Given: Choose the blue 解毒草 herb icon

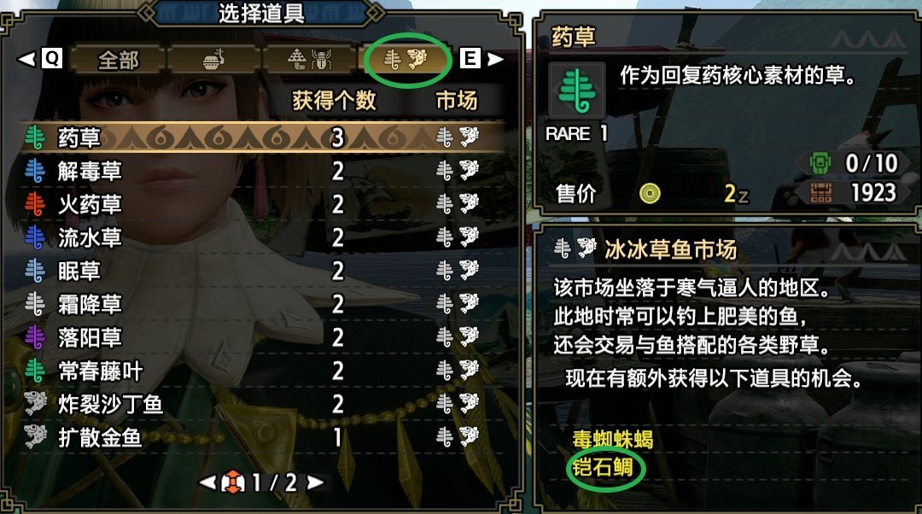Looking at the screenshot, I should 35,171.
